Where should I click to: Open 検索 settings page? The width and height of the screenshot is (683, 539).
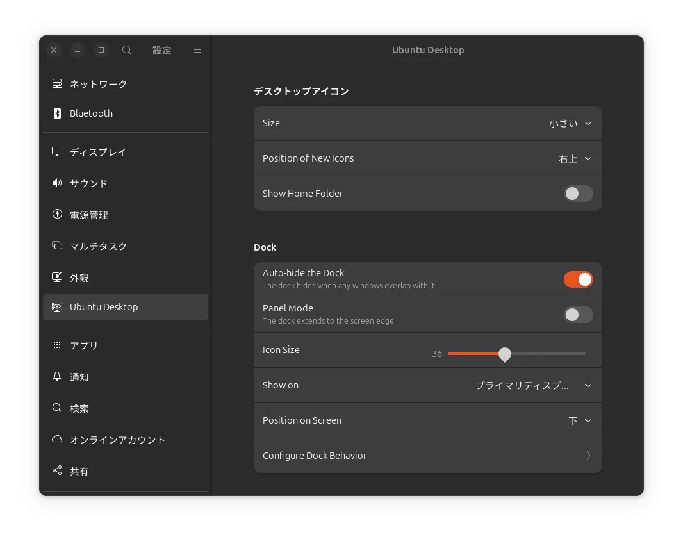coord(126,408)
